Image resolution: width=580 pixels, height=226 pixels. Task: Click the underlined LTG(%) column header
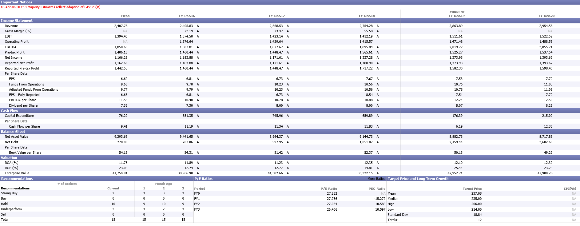[x=570, y=188]
